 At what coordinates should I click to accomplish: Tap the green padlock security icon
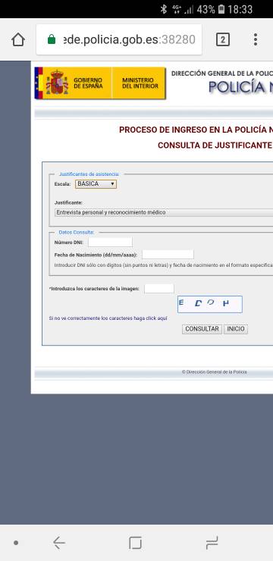52,39
